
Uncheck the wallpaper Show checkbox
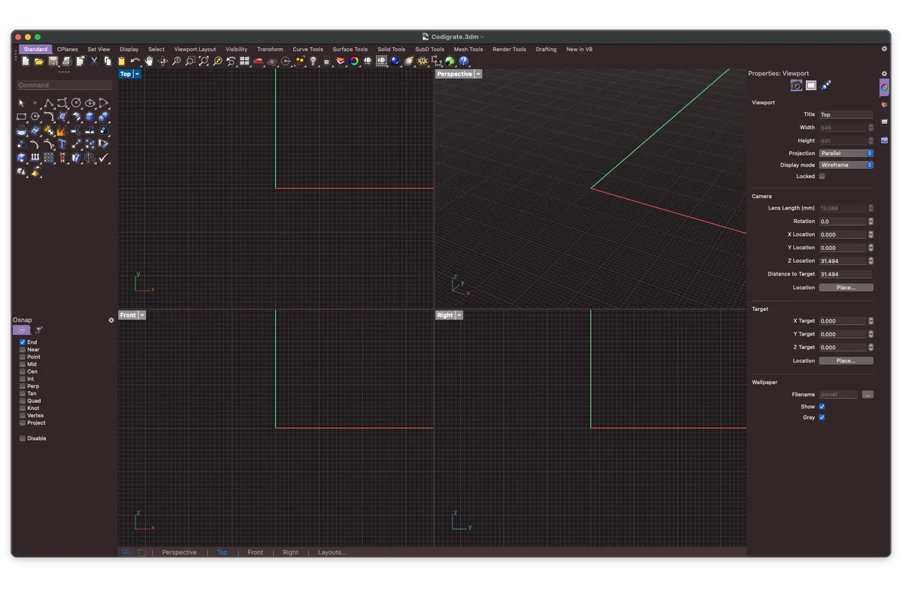pos(822,407)
